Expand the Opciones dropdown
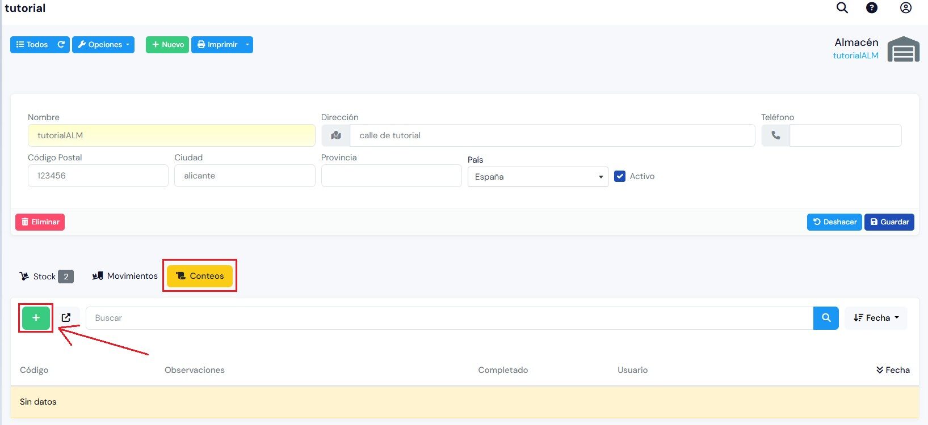 tap(103, 45)
